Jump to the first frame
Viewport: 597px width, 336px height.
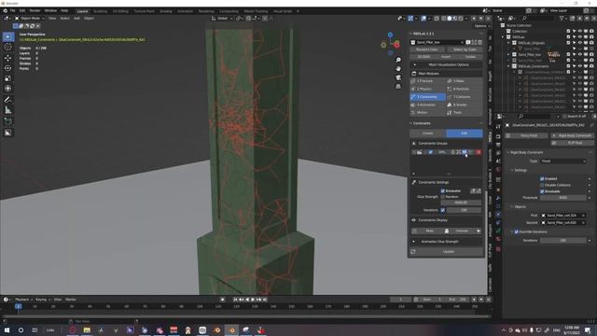coord(235,300)
